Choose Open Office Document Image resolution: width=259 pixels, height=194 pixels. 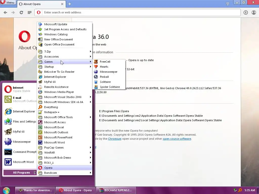click(x=64, y=44)
